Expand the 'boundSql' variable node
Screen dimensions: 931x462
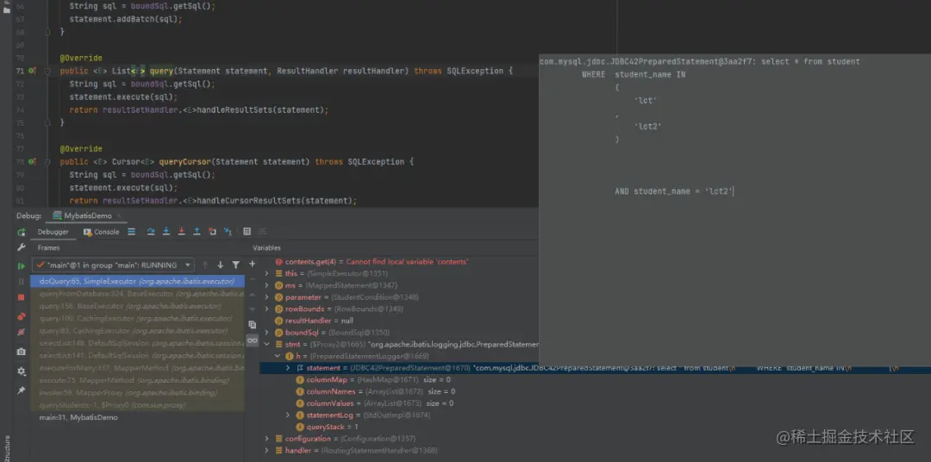pyautogui.click(x=267, y=333)
